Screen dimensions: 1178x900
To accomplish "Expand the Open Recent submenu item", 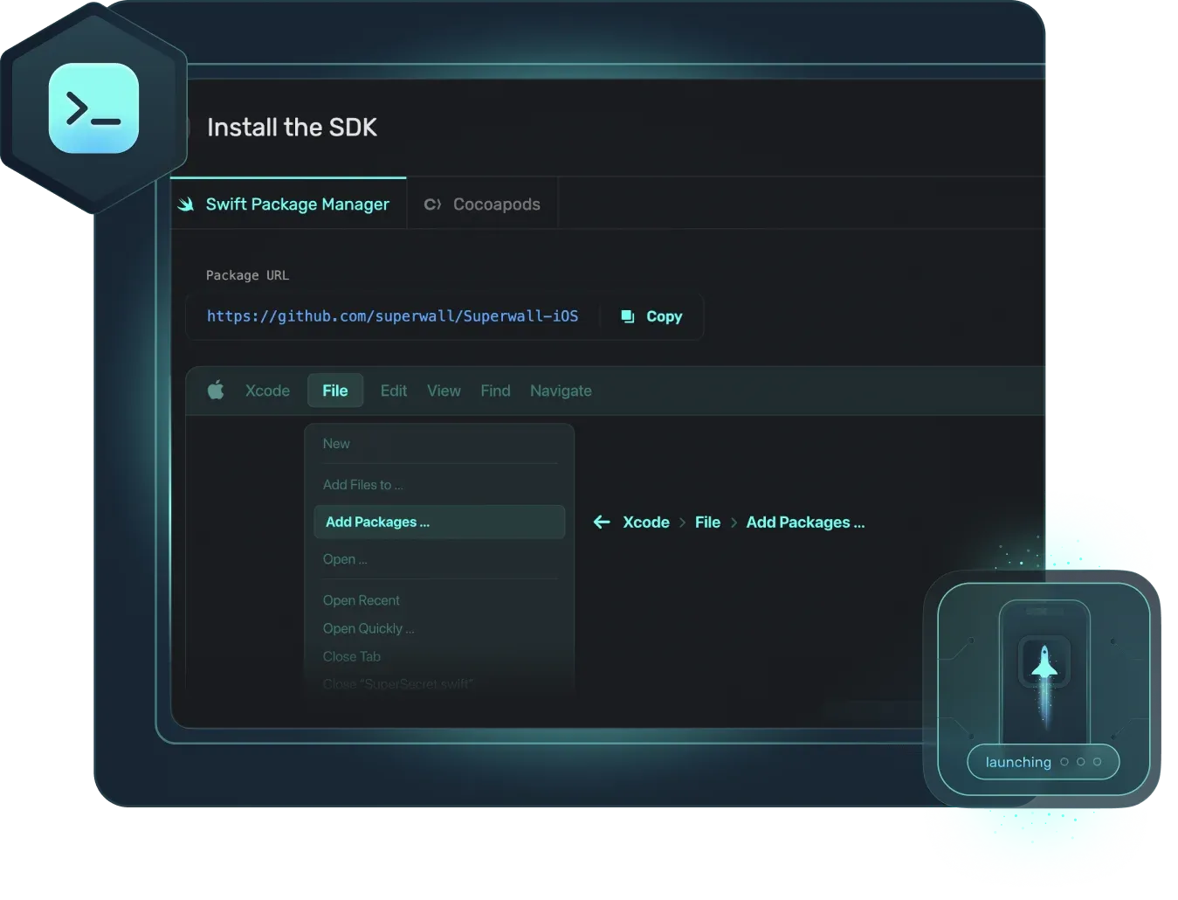I will tap(361, 600).
